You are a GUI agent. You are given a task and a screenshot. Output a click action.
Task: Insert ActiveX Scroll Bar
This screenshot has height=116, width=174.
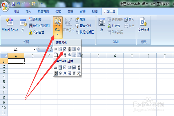pos(79,67)
